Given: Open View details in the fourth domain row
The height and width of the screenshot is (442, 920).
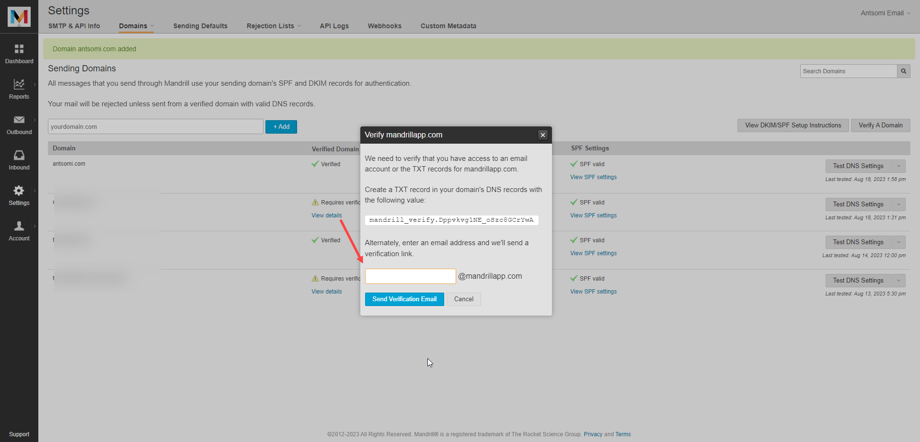Looking at the screenshot, I should 327,292.
